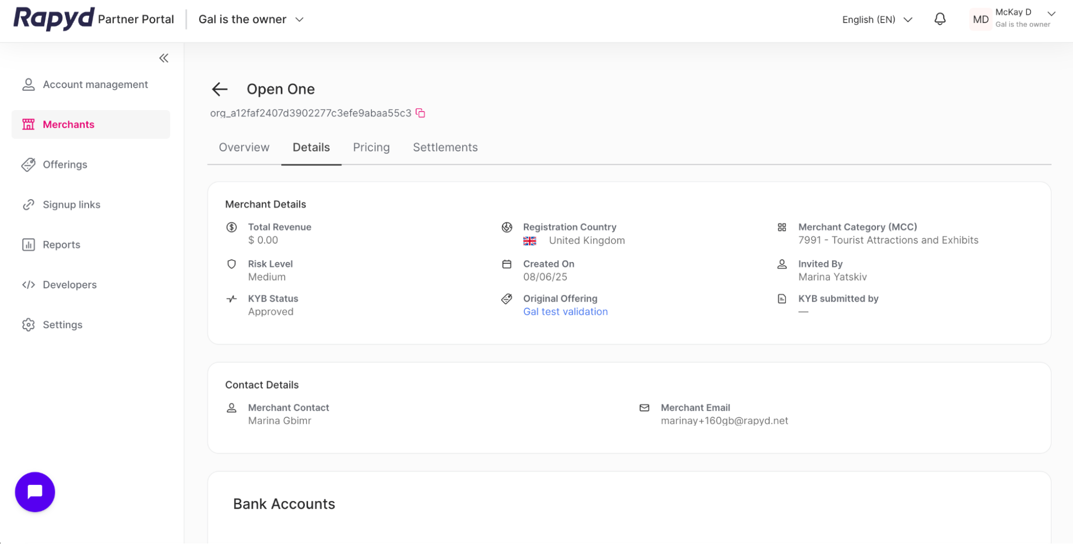The width and height of the screenshot is (1073, 544).
Task: Open the Merchants section in sidebar
Action: tap(68, 124)
